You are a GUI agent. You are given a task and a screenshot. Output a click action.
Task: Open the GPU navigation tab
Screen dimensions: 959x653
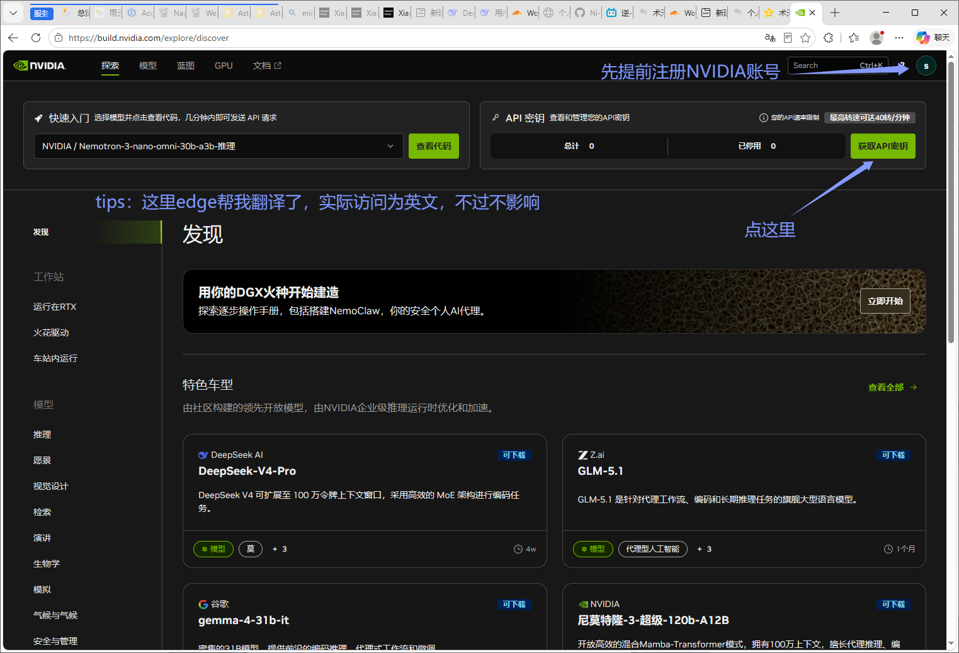tap(224, 65)
